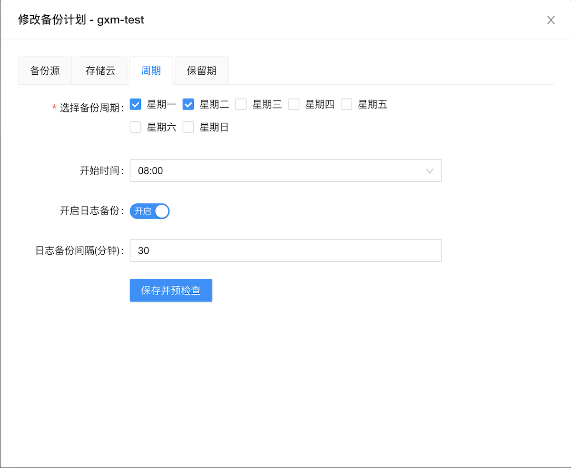Switch to the 备份源 tab

45,70
